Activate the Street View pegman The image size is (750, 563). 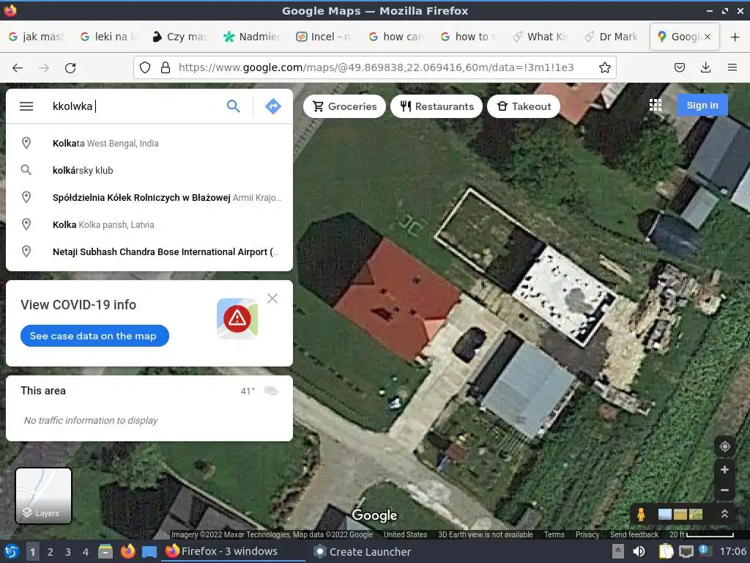(x=641, y=514)
